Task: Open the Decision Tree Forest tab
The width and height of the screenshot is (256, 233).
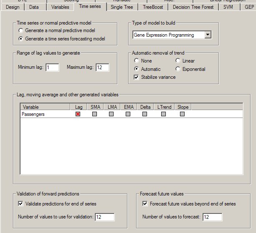Action: pyautogui.click(x=193, y=7)
